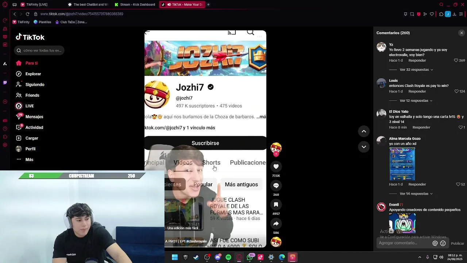The image size is (467, 263).
Task: Reload the page
Action: [27, 14]
